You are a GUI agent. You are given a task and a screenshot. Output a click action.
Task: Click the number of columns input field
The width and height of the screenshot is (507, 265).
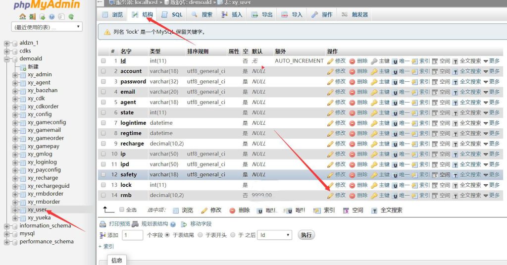pyautogui.click(x=132, y=235)
